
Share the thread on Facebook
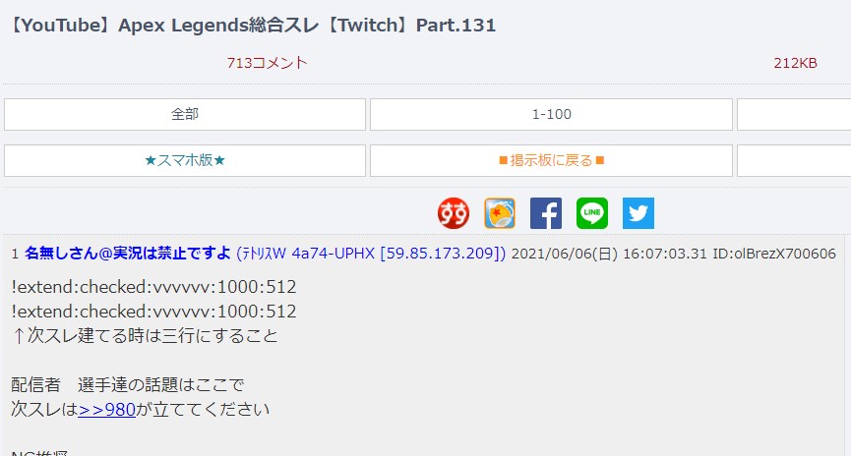(545, 213)
